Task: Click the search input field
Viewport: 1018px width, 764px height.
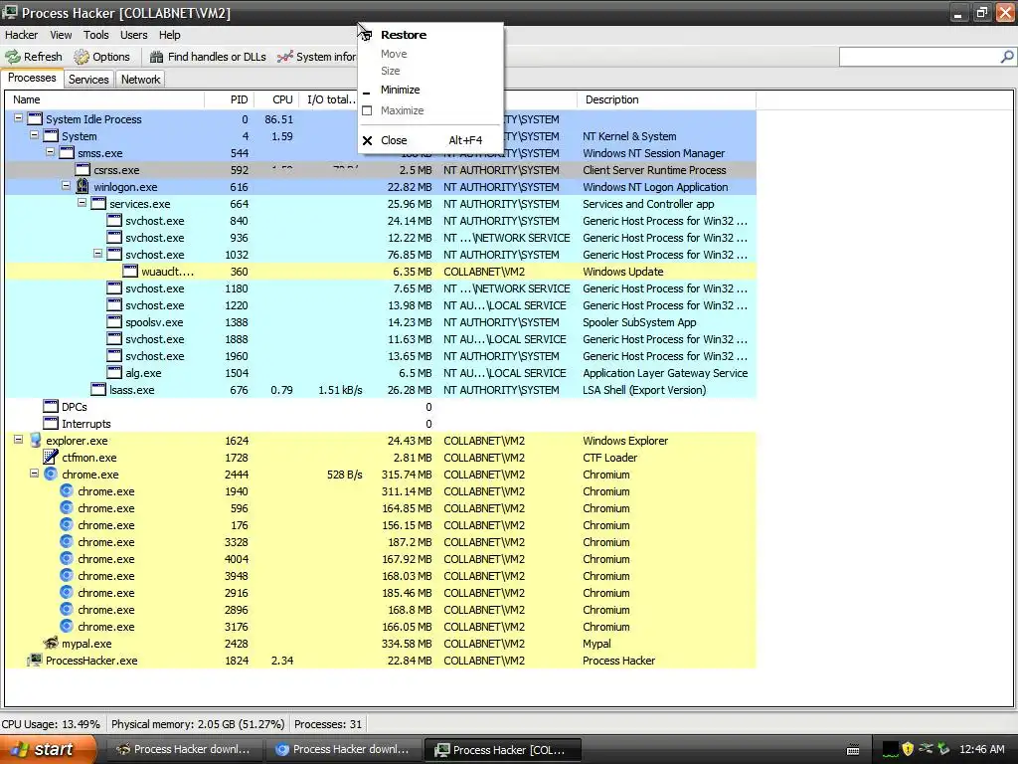Action: click(919, 57)
